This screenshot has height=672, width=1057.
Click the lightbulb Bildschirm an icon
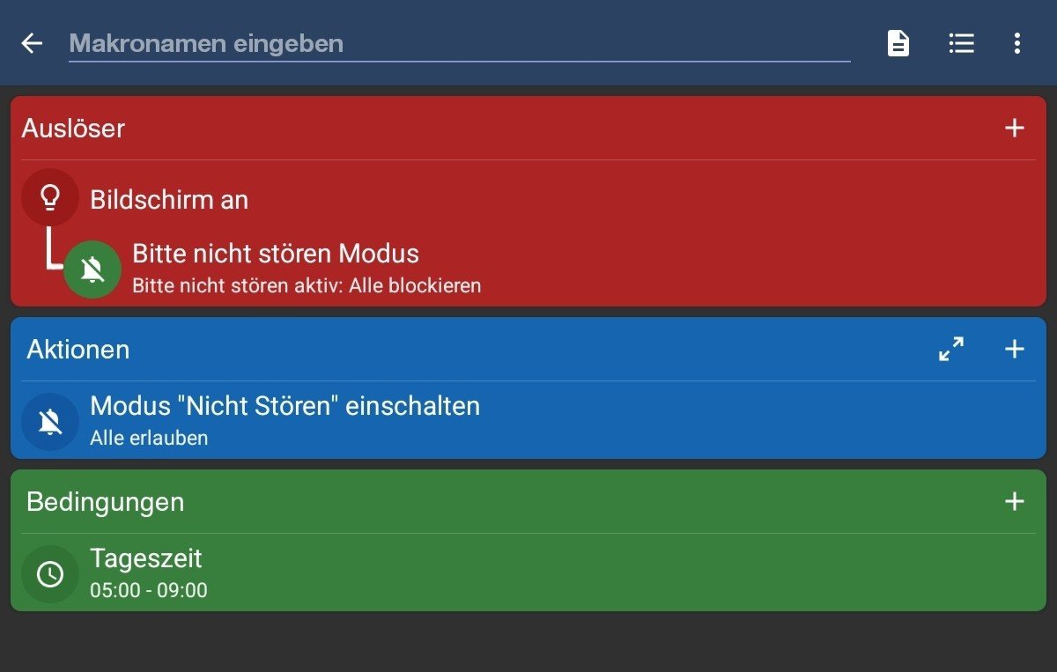(x=50, y=198)
